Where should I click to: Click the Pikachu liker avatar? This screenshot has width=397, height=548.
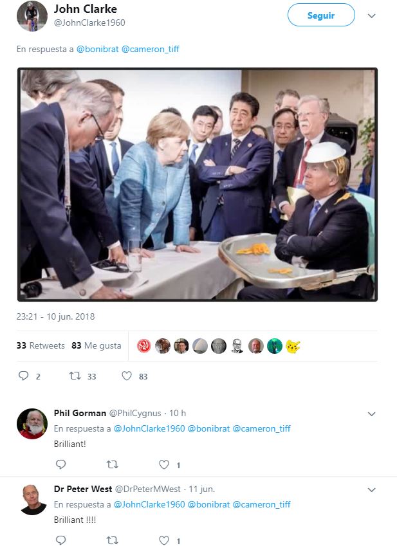pyautogui.click(x=293, y=346)
